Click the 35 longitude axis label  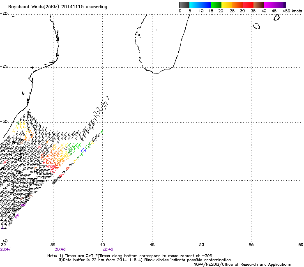[53, 245]
